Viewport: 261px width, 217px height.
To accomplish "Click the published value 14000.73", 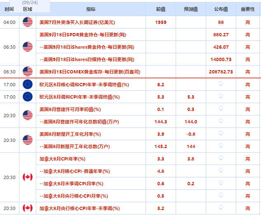I will tap(221, 59).
